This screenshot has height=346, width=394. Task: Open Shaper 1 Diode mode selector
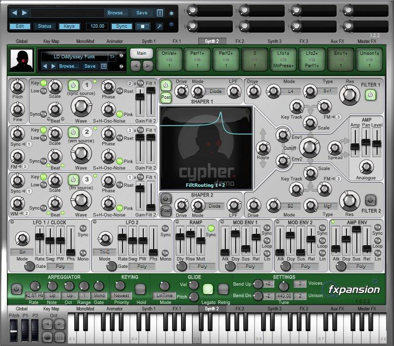point(216,91)
